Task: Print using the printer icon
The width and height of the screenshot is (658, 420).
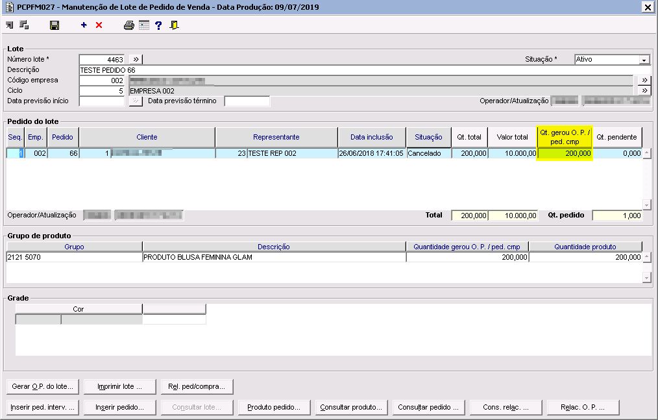Action: click(129, 25)
